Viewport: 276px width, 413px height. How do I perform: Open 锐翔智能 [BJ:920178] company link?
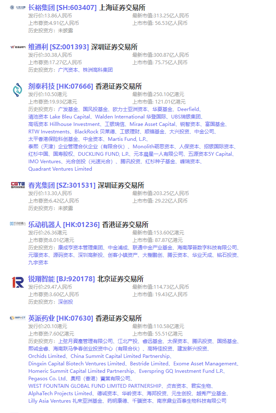pos(62,279)
